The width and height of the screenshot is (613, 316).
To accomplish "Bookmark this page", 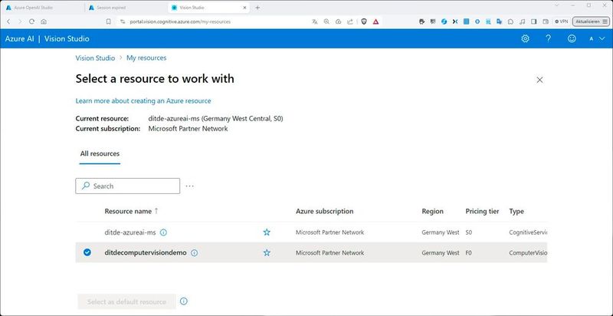I will click(109, 22).
